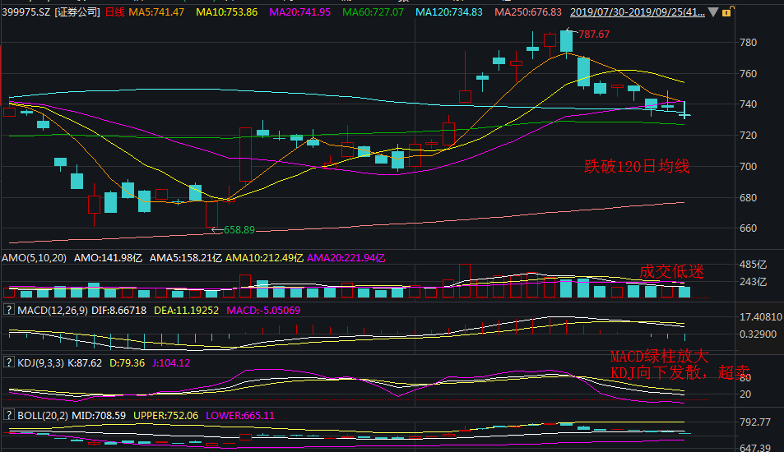Click the 0.32900 MACD axis label
Viewport: 784px width, 452px height.
[758, 334]
